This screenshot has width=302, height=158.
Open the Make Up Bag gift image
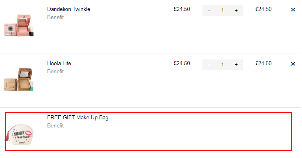pos(19,134)
